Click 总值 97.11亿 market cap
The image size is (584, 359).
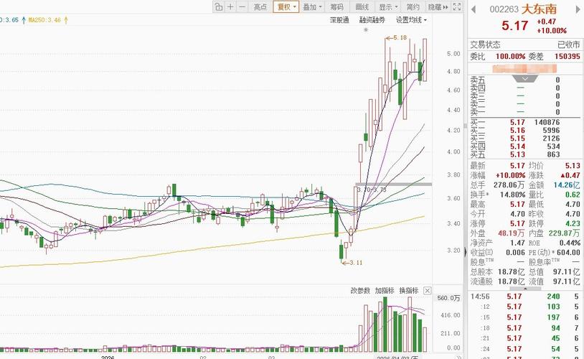click(x=567, y=272)
